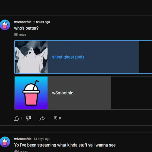This screenshot has width=152, height=152.
Task: Visit wSmoothie channel name on streaming post
Action: coord(23,139)
